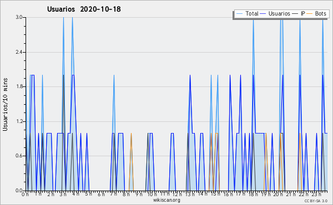Click the '19 h' x-axis label
The width and height of the screenshot is (333, 205).
[x=265, y=194]
